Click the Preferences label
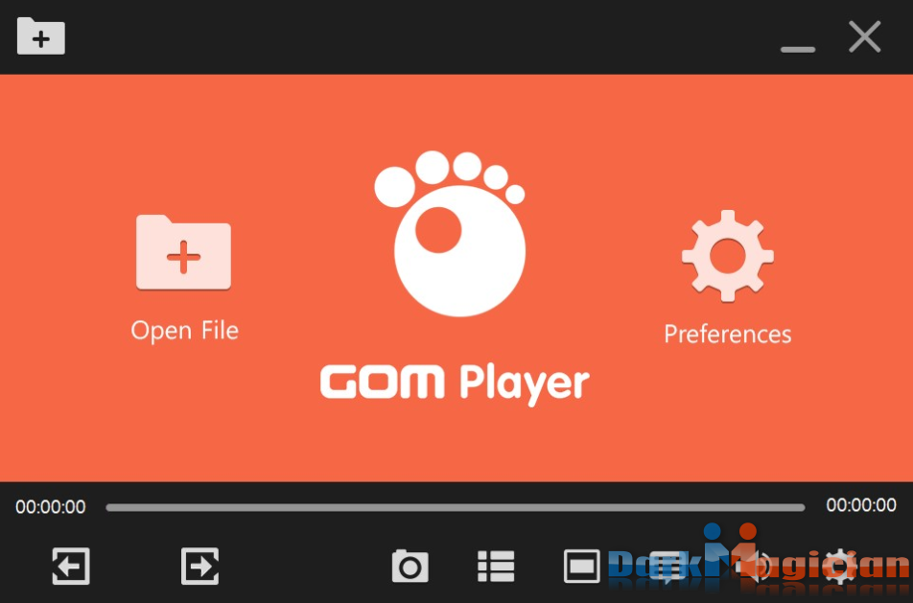The image size is (913, 603). [x=728, y=334]
